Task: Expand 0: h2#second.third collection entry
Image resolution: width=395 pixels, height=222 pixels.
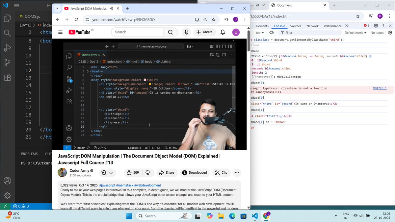Action: 266,61
